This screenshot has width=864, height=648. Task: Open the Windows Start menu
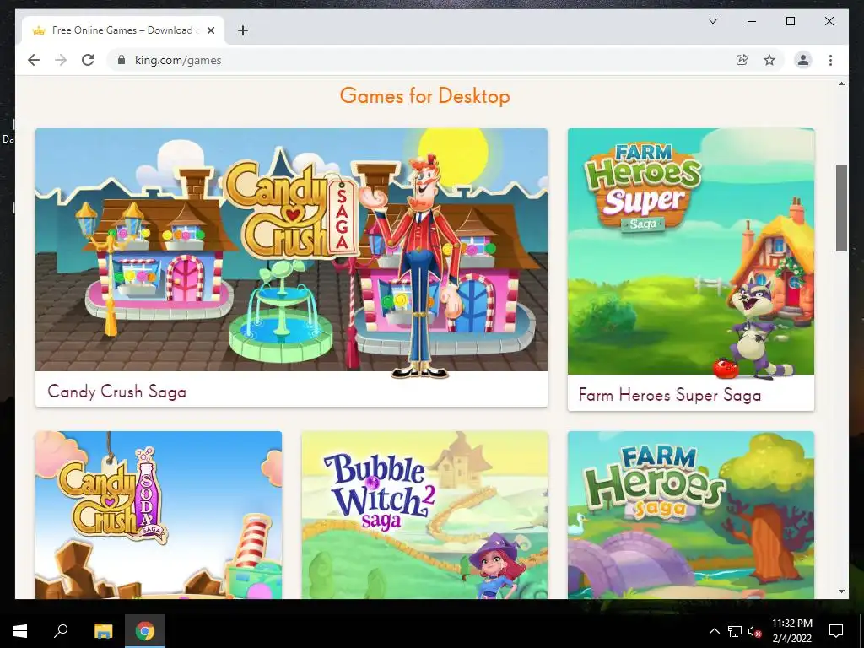(20, 631)
